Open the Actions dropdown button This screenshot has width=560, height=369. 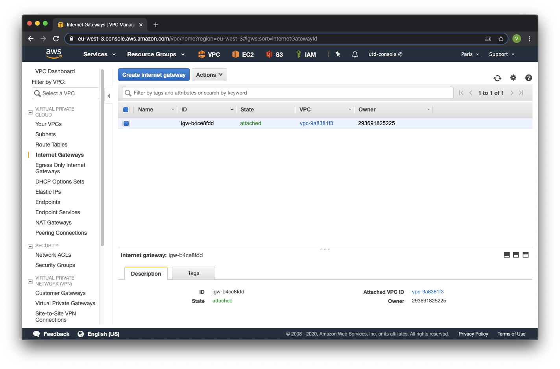209,75
